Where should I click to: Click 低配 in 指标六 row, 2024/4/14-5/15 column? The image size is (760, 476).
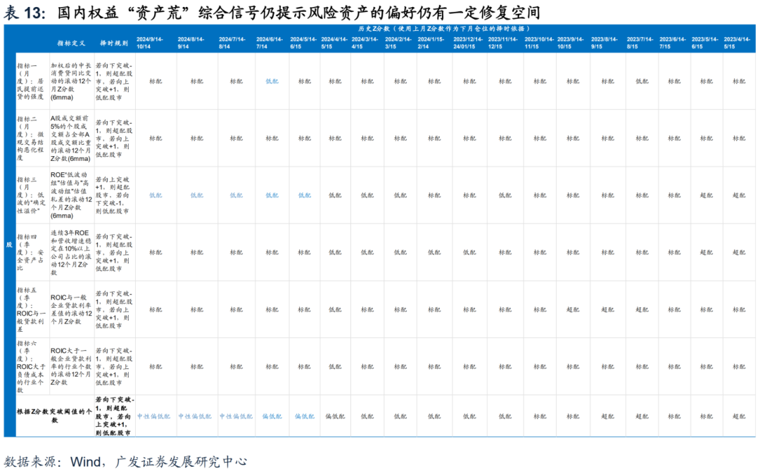click(x=335, y=366)
